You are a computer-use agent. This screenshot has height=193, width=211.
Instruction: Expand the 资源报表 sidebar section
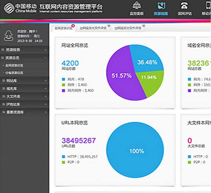[x=45, y=50]
